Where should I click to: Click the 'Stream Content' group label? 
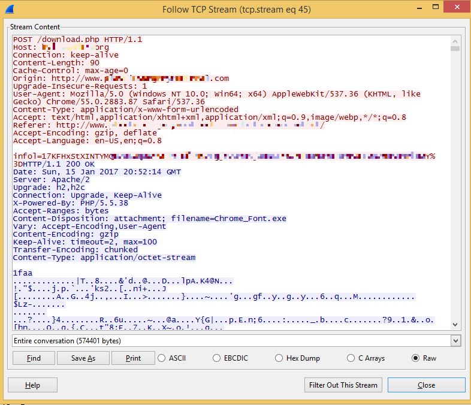coord(35,27)
